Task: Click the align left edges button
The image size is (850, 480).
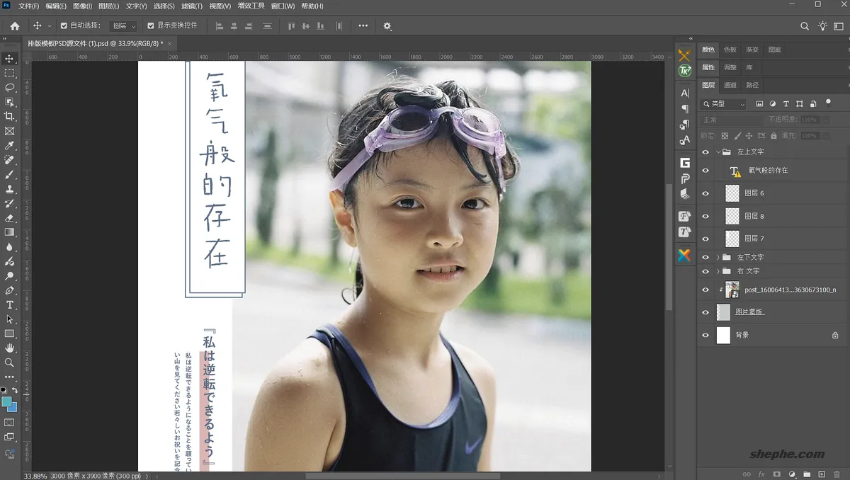Action: point(218,25)
